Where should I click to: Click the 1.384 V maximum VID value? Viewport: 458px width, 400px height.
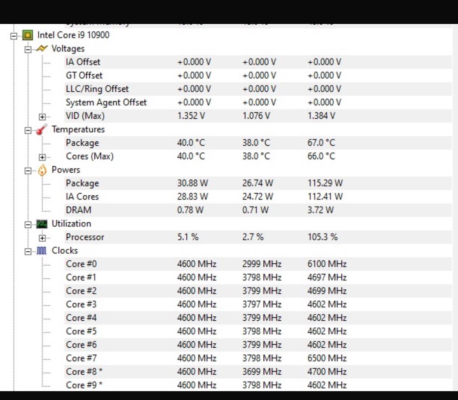click(321, 116)
